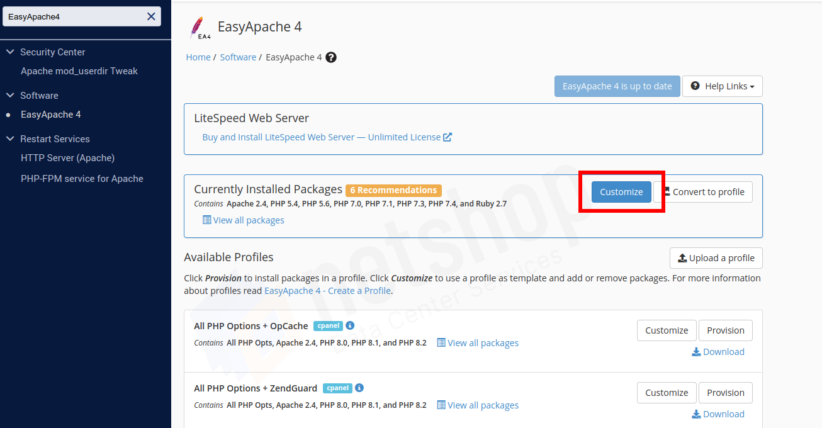Provision the All PHP Options + ZendGuard profile
The width and height of the screenshot is (822, 428).
726,393
